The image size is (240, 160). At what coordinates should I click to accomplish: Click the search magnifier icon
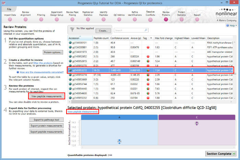(146, 30)
